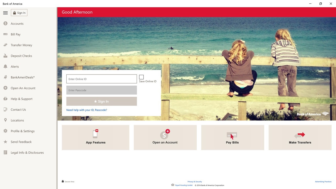The height and width of the screenshot is (189, 336).
Task: Select the Make Transfers tile
Action: click(300, 137)
